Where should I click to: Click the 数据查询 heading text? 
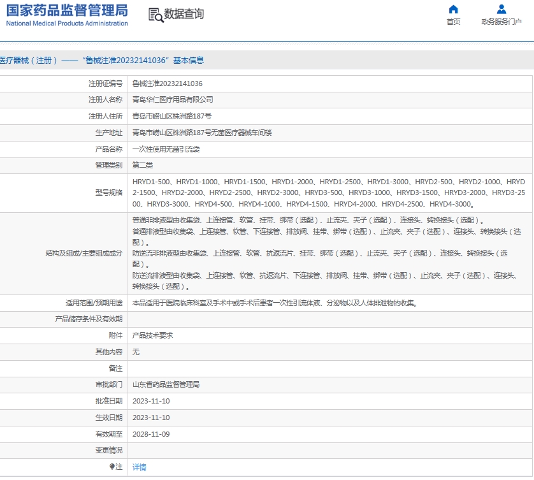coord(184,14)
